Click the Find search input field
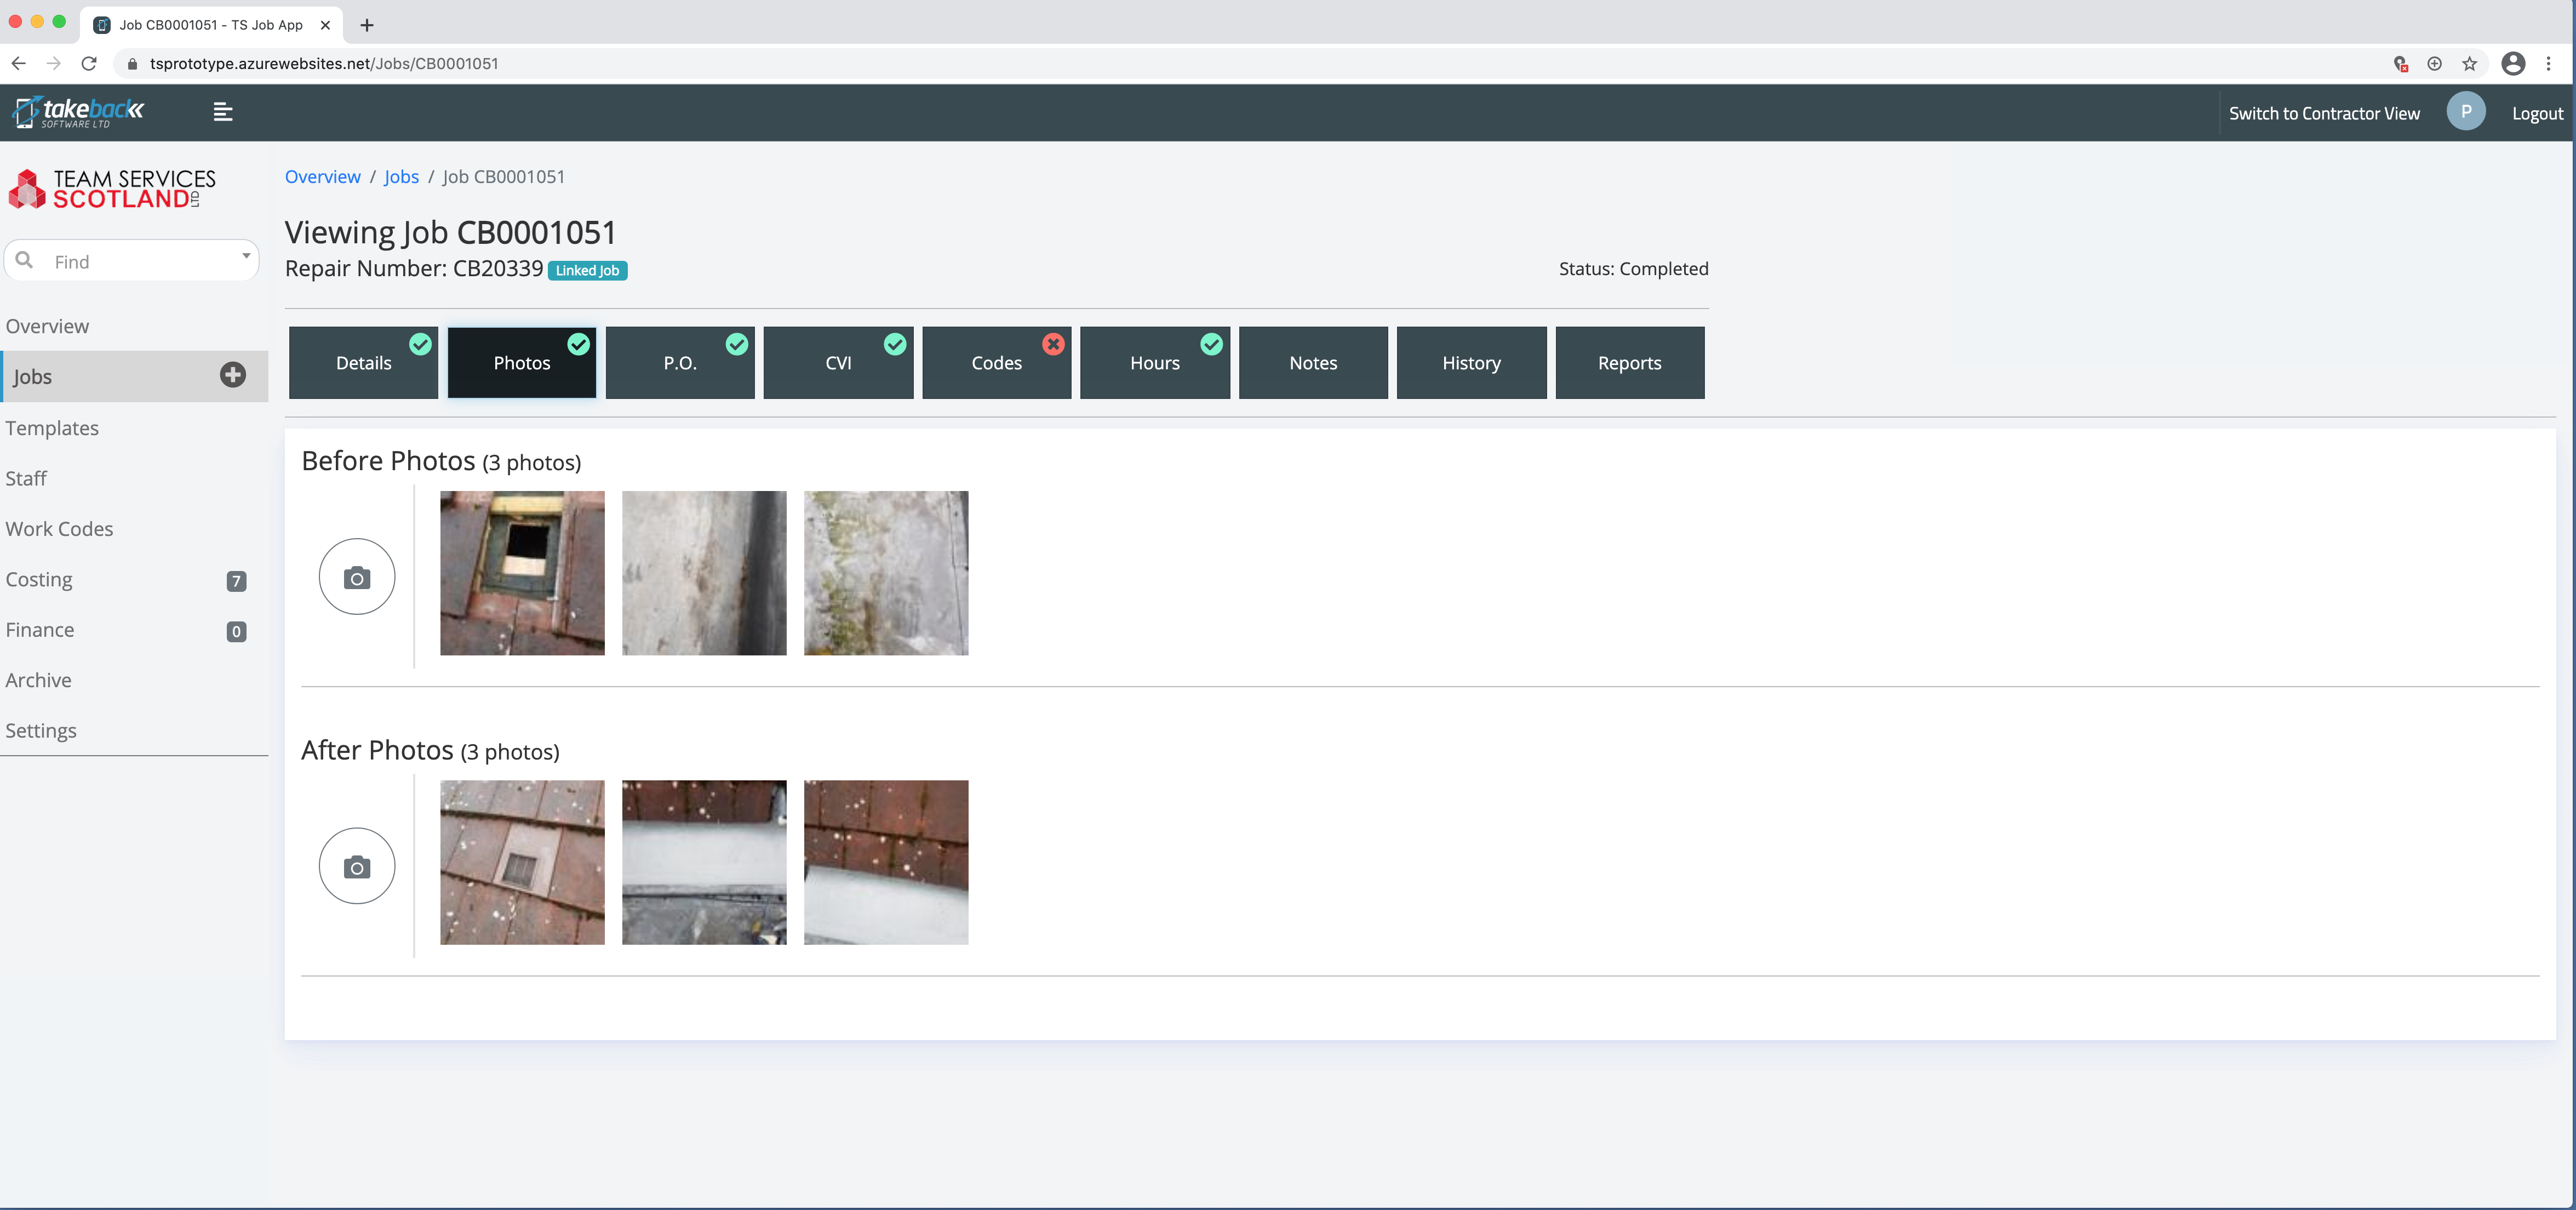This screenshot has height=1210, width=2576. (132, 260)
